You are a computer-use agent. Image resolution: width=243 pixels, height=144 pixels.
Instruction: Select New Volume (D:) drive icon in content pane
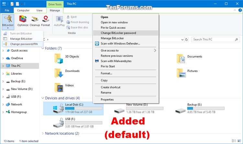click(119, 111)
